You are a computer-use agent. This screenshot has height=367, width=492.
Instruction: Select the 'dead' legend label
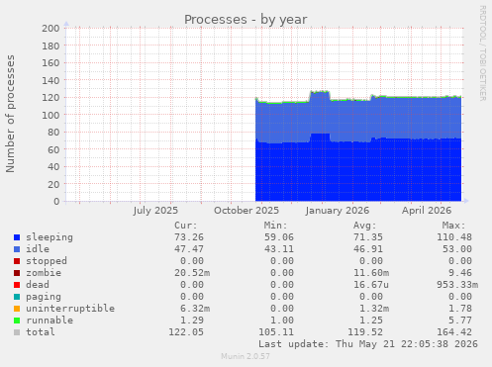[x=38, y=285]
